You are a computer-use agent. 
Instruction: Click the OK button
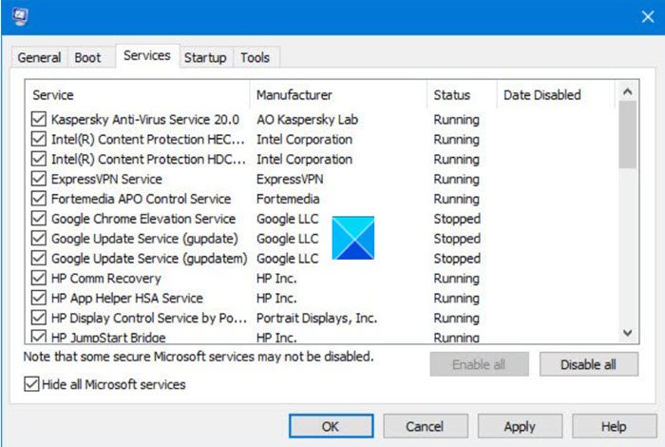pyautogui.click(x=332, y=427)
